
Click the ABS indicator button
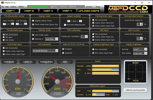65,62
